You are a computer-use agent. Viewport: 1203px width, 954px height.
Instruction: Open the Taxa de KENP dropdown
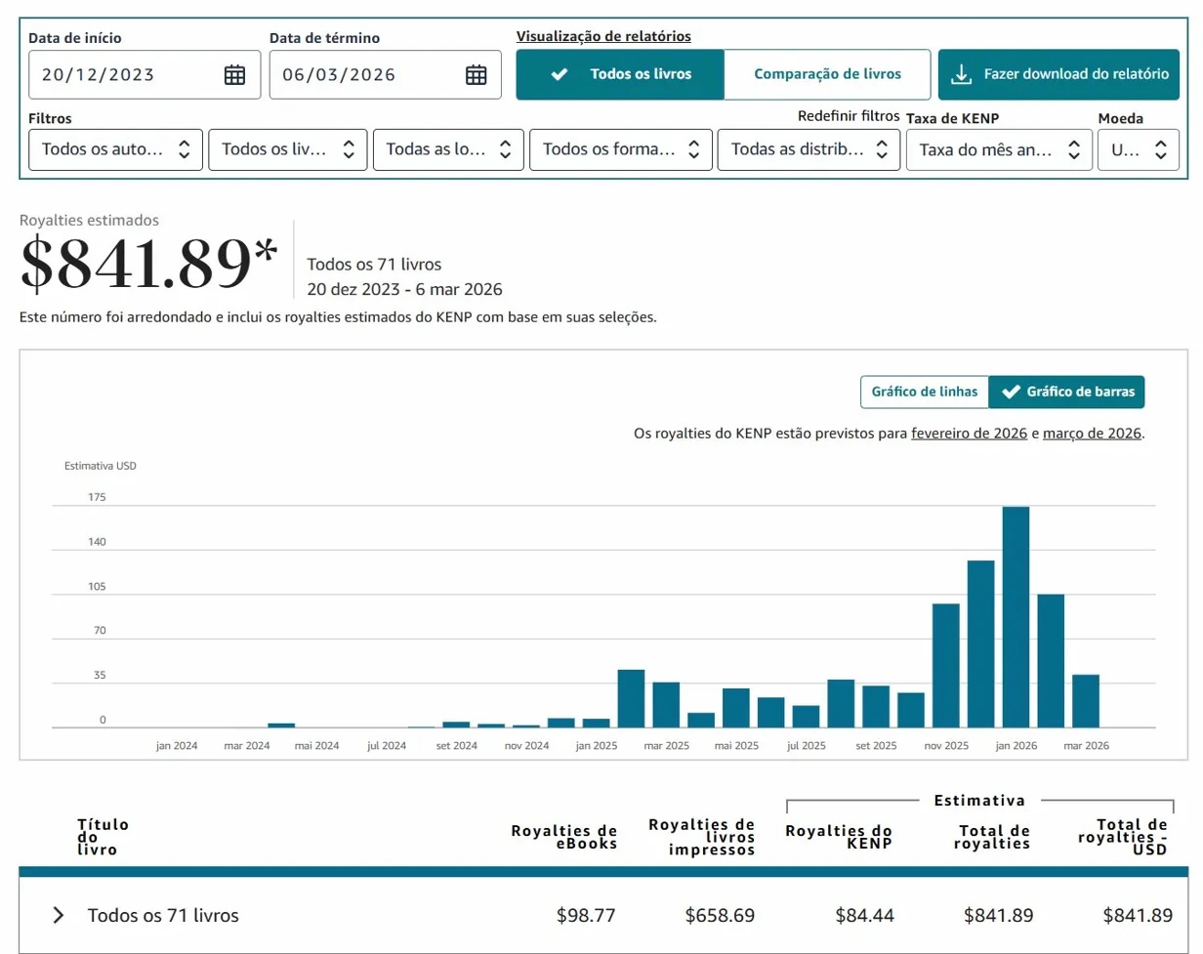[x=999, y=149]
